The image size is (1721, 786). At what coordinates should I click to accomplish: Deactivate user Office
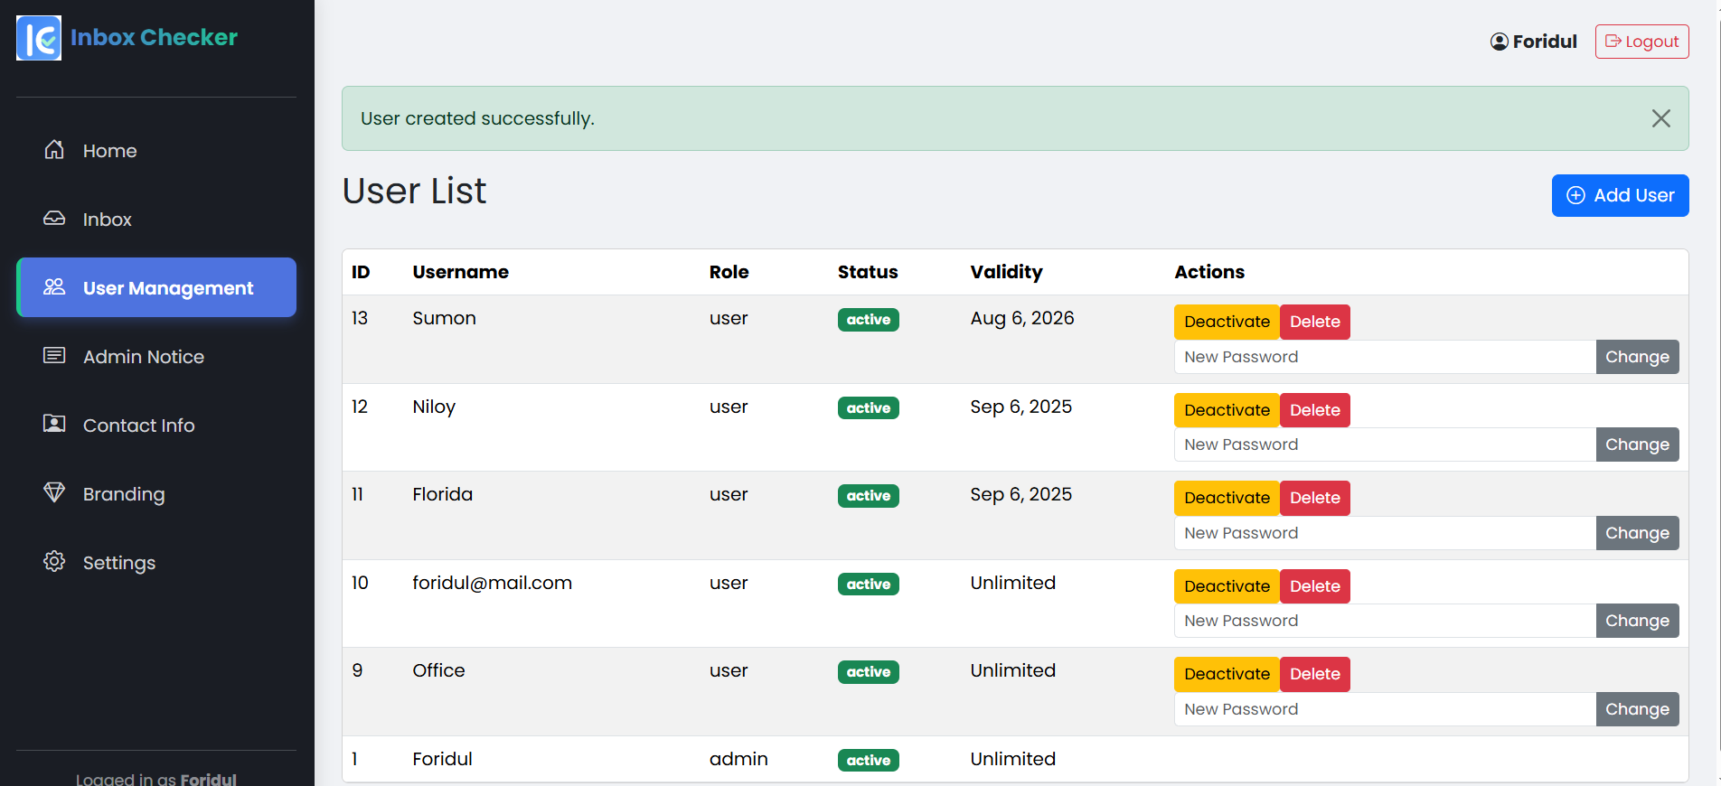(x=1227, y=674)
